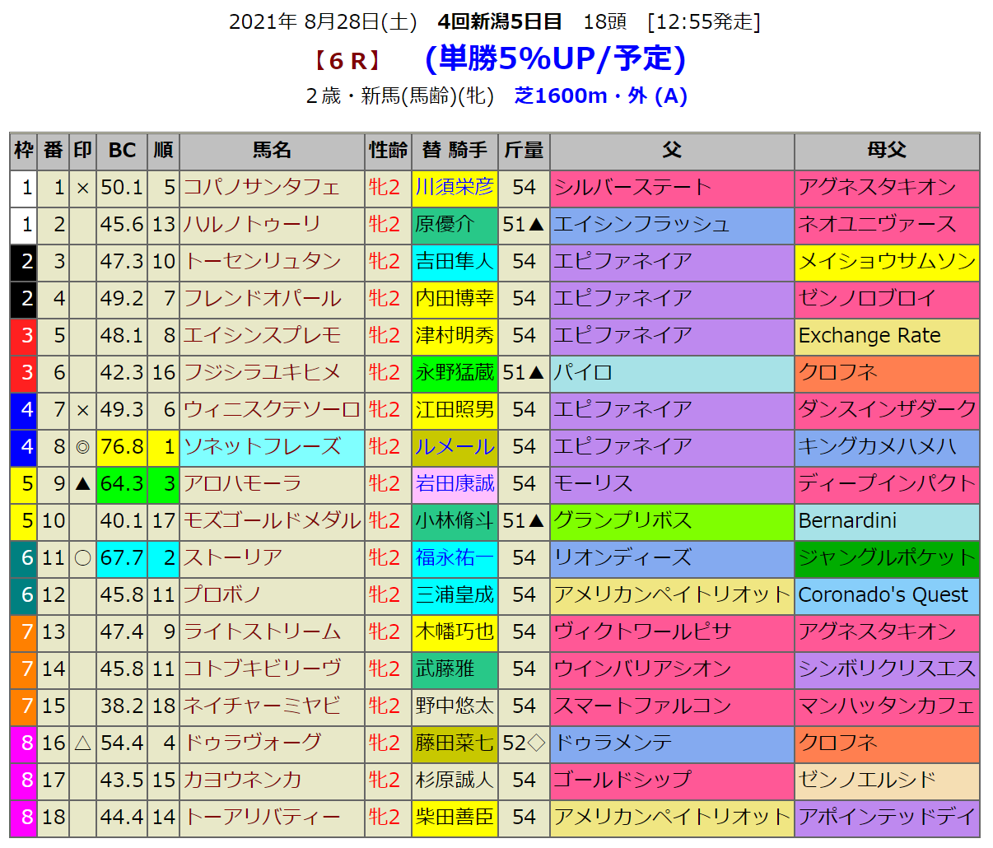Open jockey link ルメール
This screenshot has width=993, height=848.
click(455, 447)
